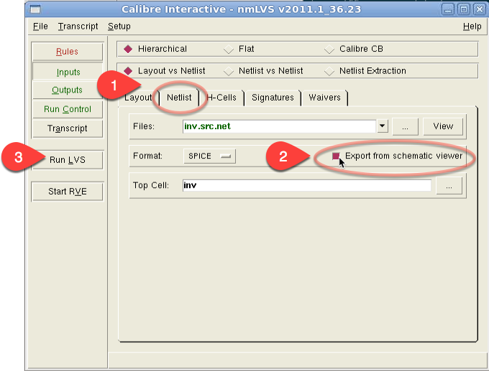Screen dimensions: 489x371
Task: Switch to the Waivers tab
Action: click(x=324, y=98)
